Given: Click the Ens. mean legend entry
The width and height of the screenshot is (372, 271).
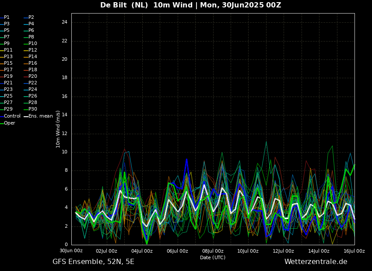Looking at the screenshot, I should (x=40, y=116).
